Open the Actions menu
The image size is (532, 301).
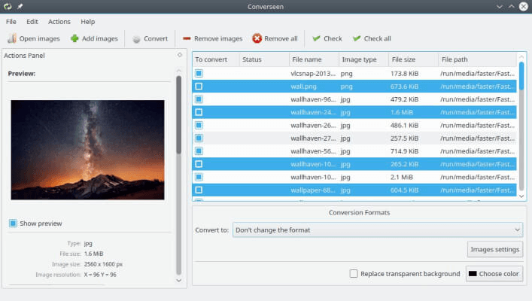[59, 22]
